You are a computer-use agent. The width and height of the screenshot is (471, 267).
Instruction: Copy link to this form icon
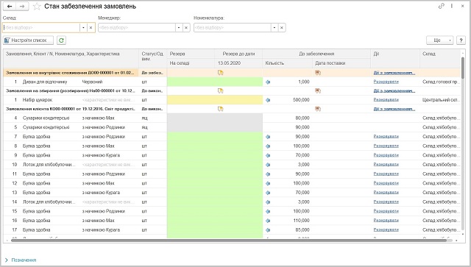coord(442,6)
